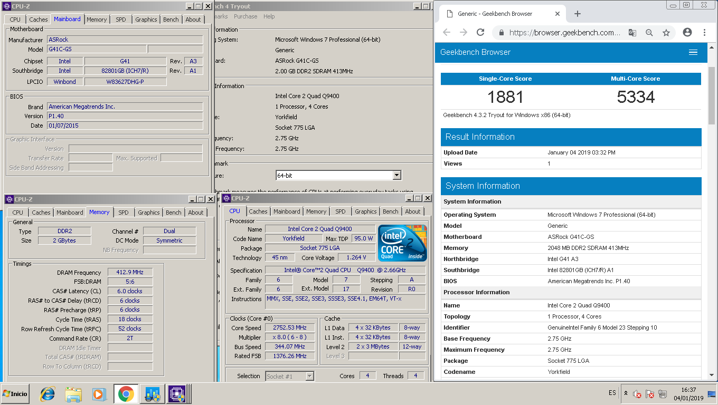
Task: Open Mainboard tab in CPU-Z CPU window
Action: [x=287, y=211]
